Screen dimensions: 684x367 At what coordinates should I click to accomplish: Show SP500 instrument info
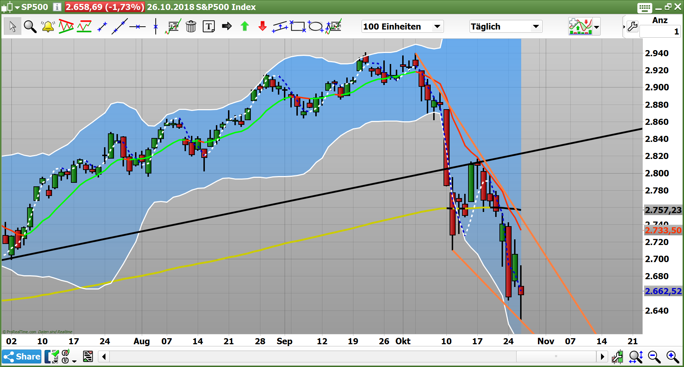click(x=57, y=7)
